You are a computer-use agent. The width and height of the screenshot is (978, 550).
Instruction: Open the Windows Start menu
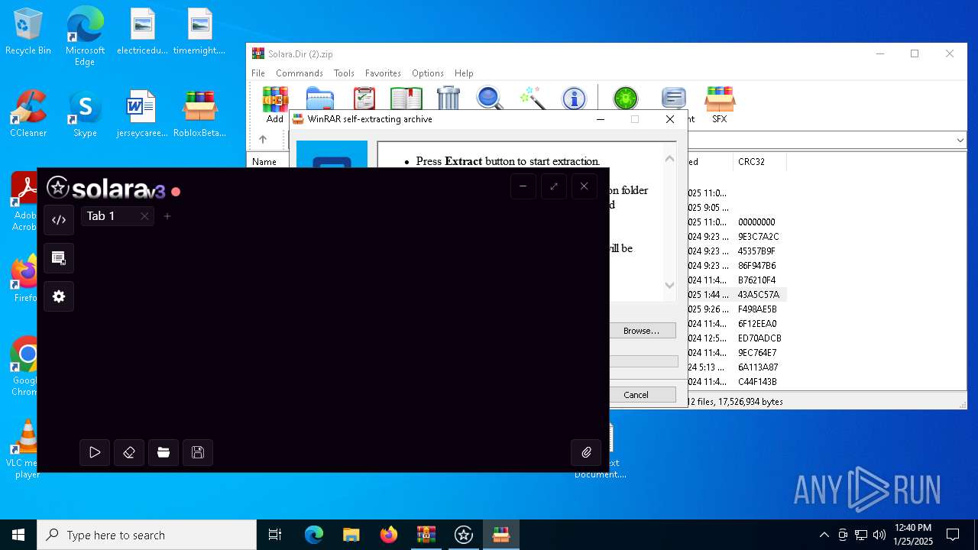click(x=18, y=535)
